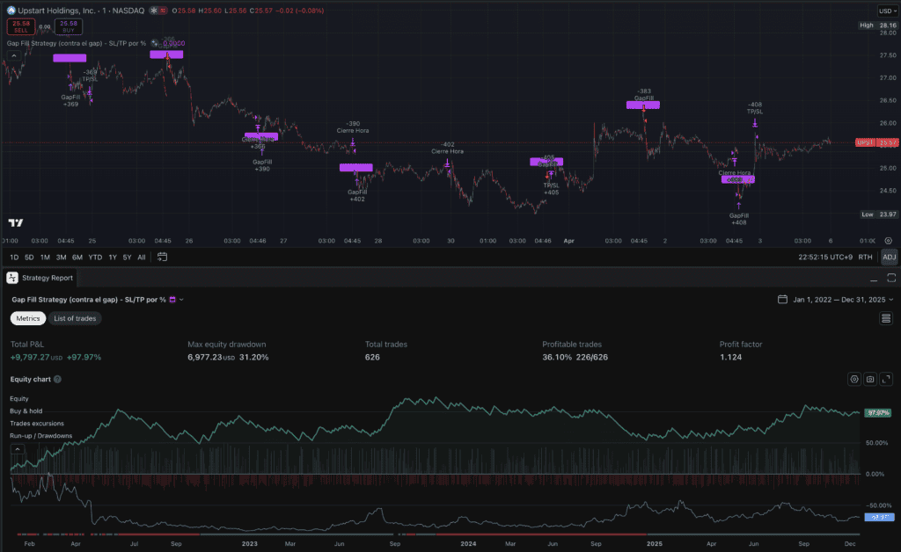
Task: Click the strategy AI sparkle icon
Action: (155, 43)
